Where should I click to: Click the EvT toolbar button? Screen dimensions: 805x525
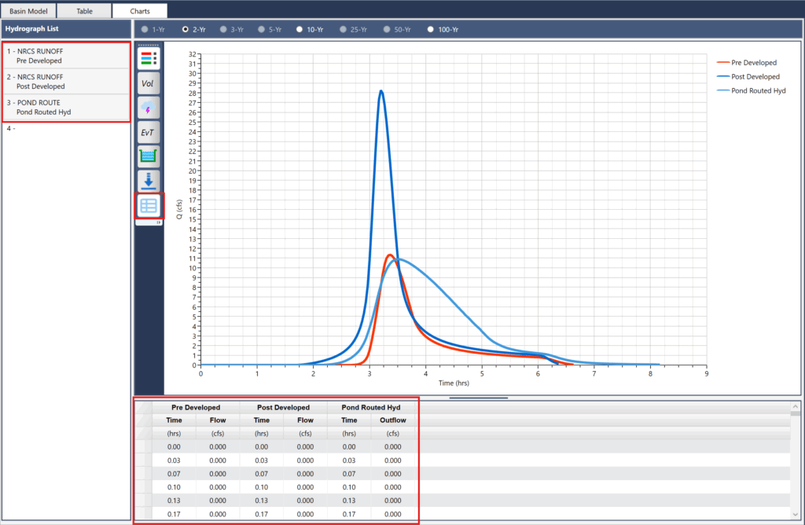(149, 132)
